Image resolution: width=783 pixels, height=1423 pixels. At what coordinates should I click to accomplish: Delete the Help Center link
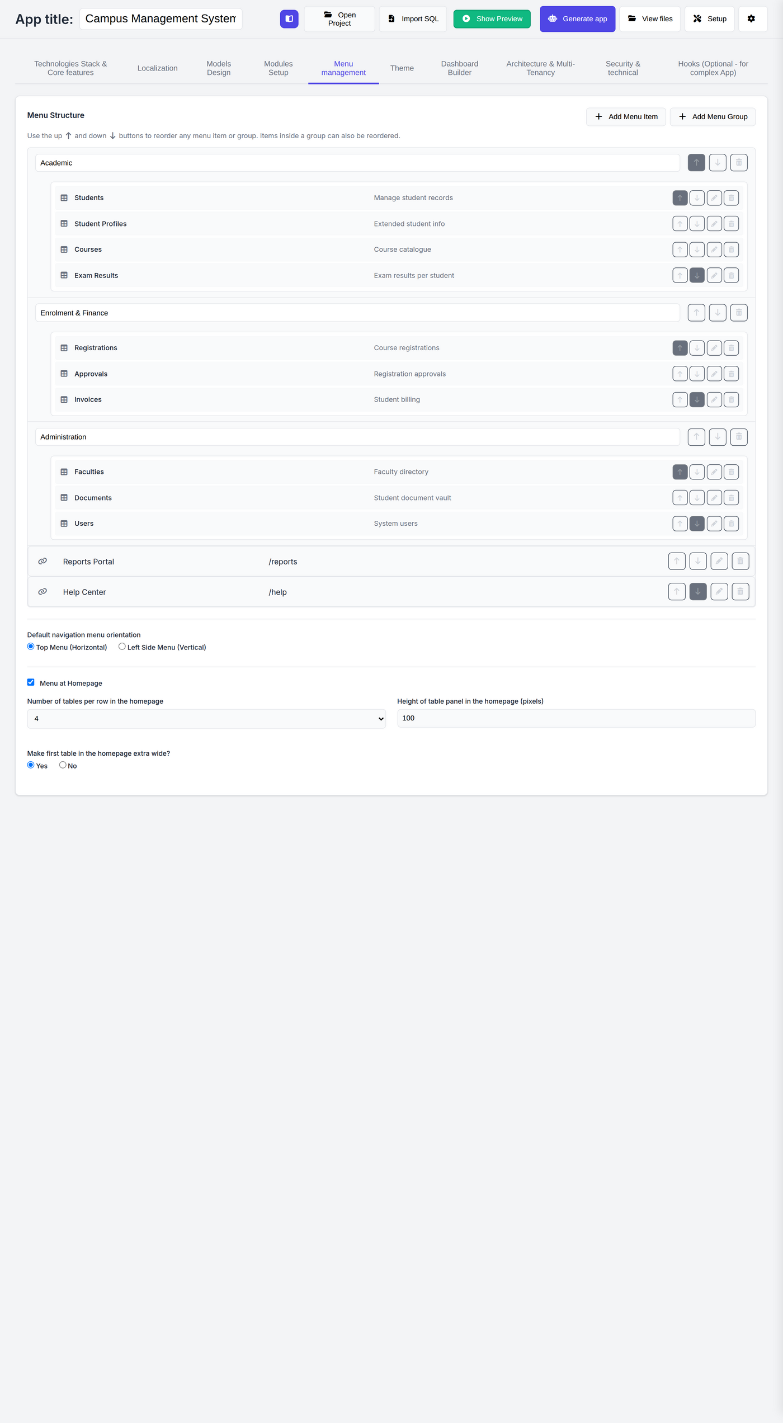740,592
